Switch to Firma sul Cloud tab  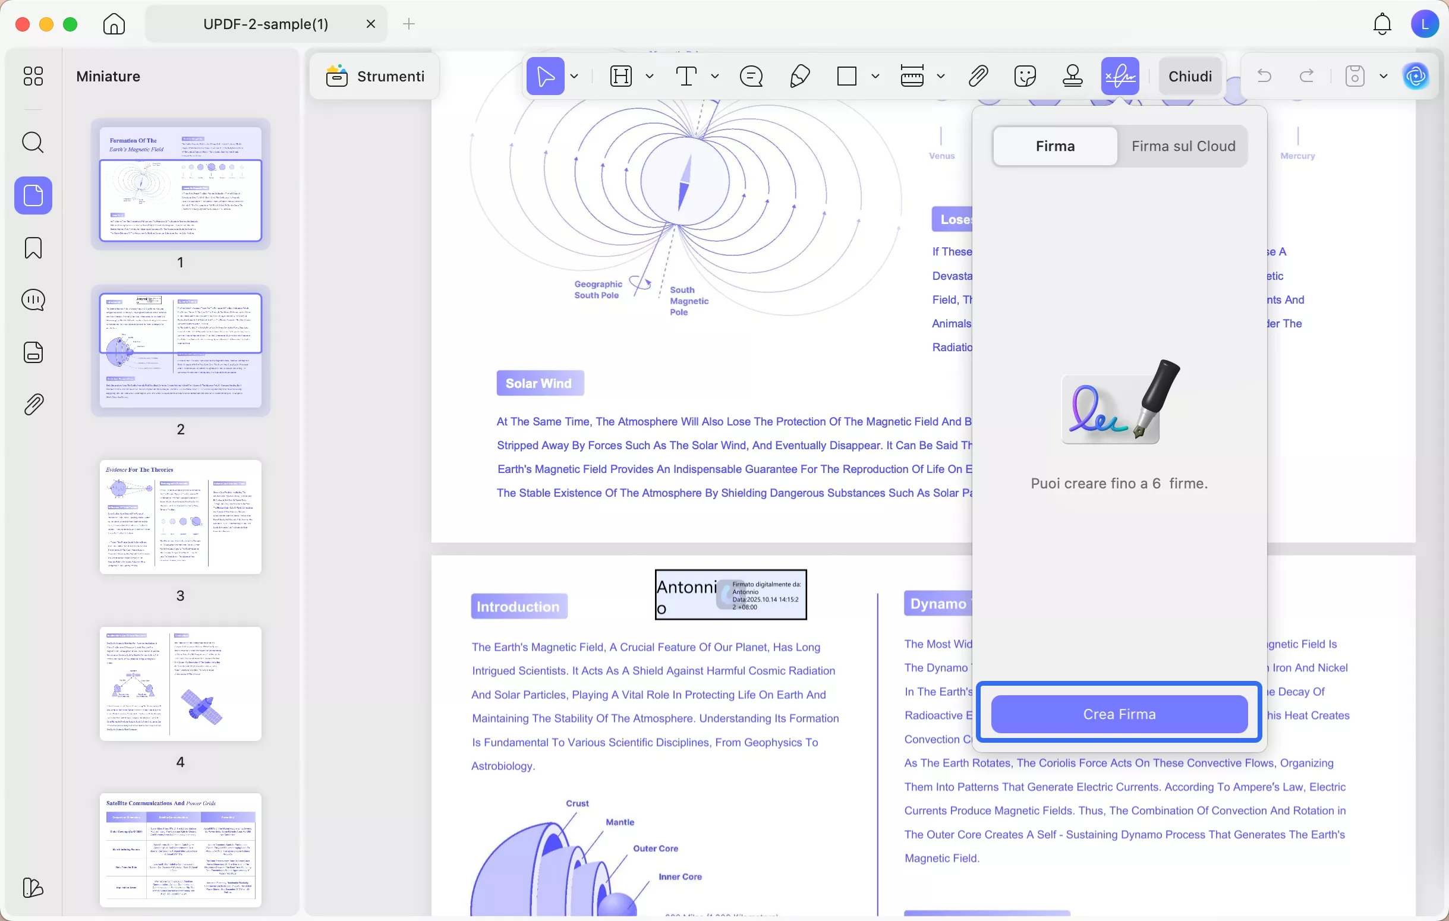(1183, 146)
